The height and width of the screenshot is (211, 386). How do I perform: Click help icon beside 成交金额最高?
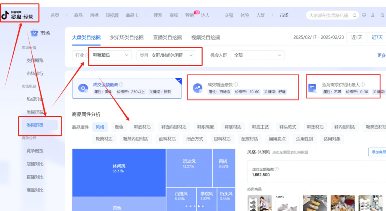pyautogui.click(x=121, y=85)
